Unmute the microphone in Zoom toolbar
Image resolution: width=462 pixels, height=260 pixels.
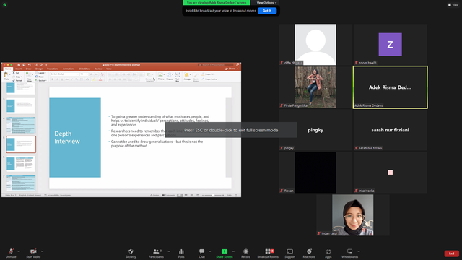tap(11, 253)
